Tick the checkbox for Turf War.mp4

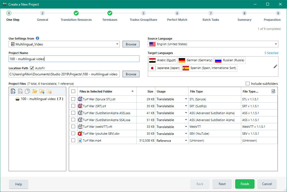[x=73, y=140]
